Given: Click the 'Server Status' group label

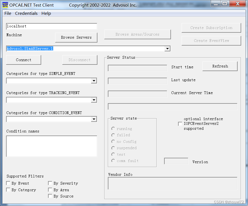Looking at the screenshot, I should click(x=121, y=57).
